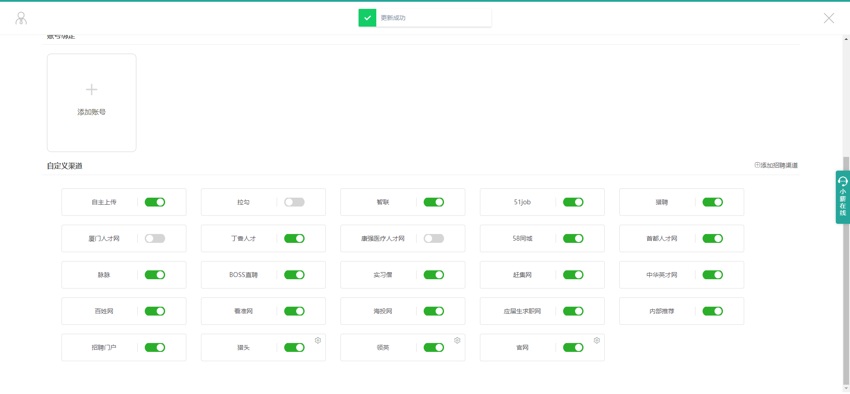850x394 pixels.
Task: Turn off the 看准网 channel switch
Action: (294, 311)
